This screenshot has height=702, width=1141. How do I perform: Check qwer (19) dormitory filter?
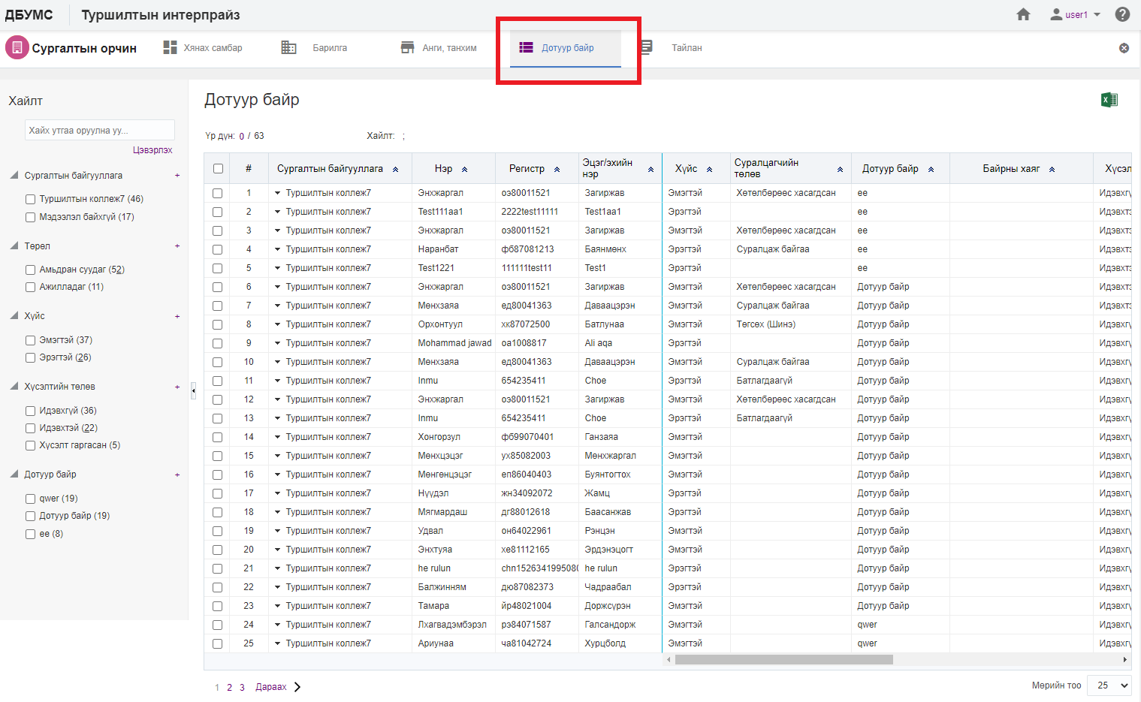(31, 499)
